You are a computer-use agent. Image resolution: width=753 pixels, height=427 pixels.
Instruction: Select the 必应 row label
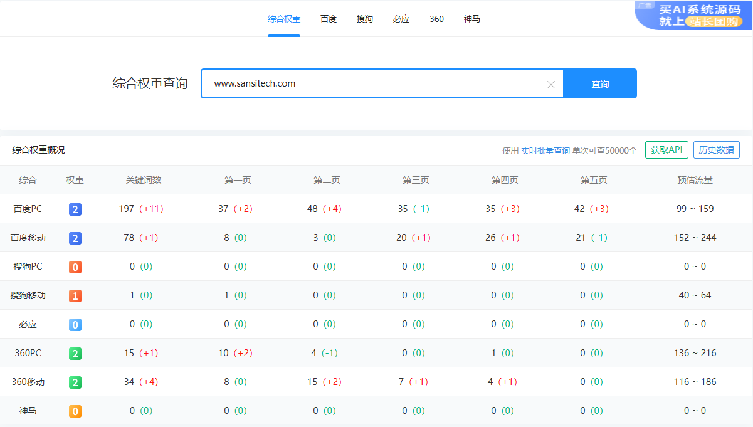[x=28, y=324]
